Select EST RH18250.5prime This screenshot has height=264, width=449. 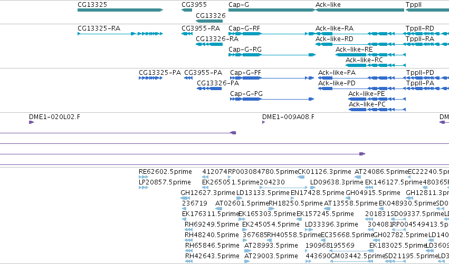272,209
